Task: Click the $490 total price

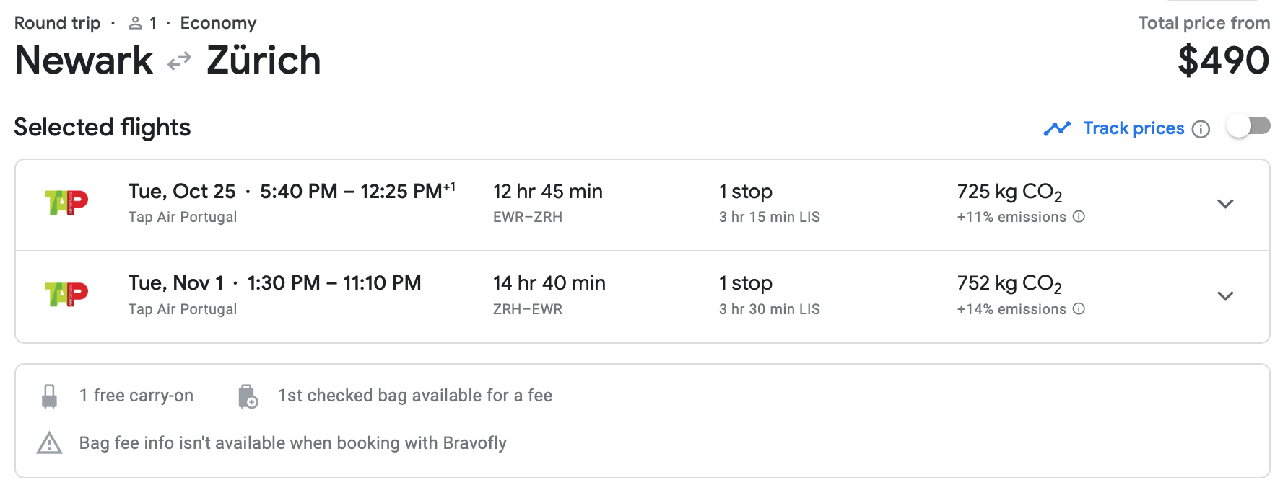Action: pyautogui.click(x=1223, y=61)
